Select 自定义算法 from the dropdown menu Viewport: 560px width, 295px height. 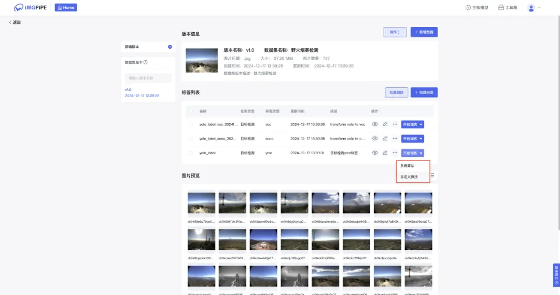coord(409,177)
